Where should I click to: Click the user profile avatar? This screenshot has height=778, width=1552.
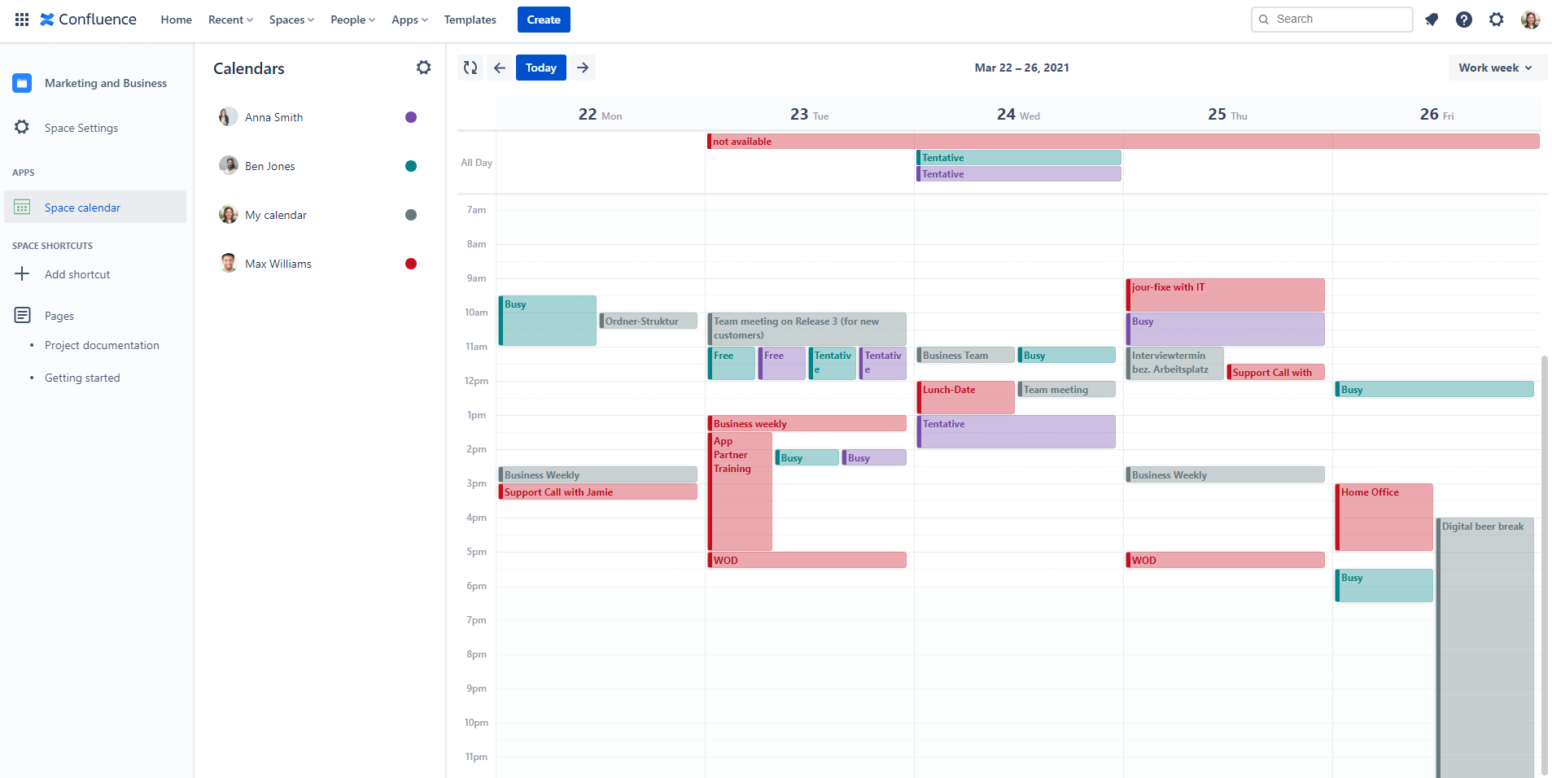point(1530,20)
